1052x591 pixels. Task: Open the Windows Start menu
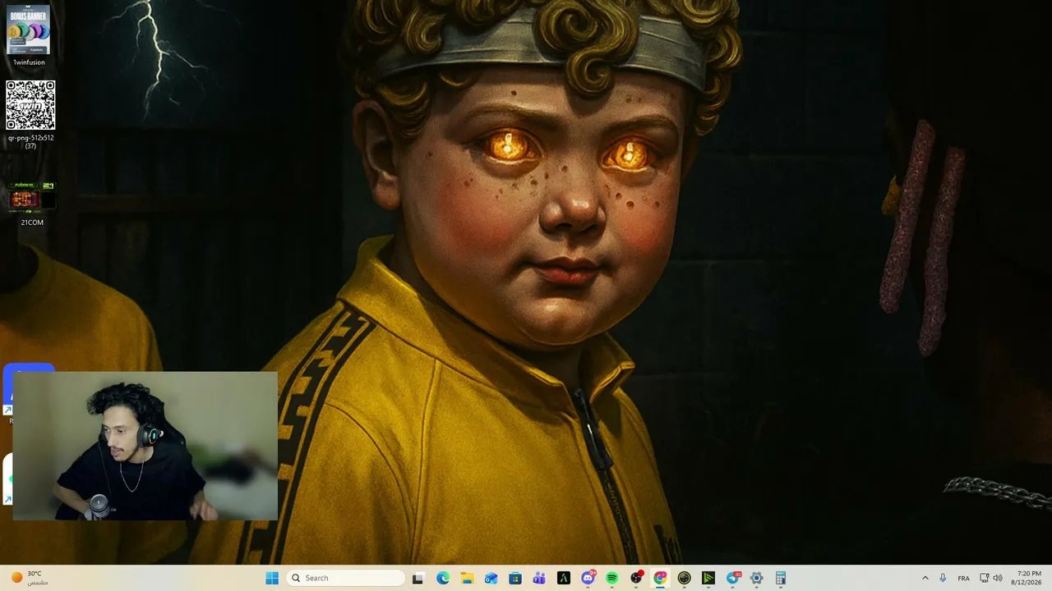pos(272,578)
